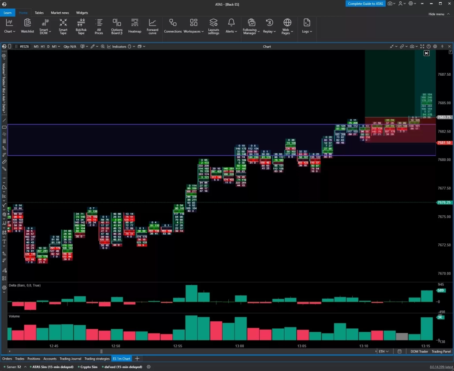Click Complete Guide to ATAS button
The height and width of the screenshot is (371, 454).
[x=365, y=4]
